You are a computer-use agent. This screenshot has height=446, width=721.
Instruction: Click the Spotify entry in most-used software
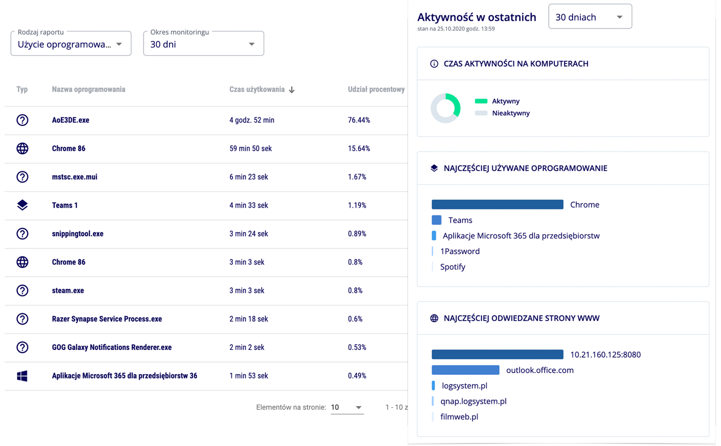pyautogui.click(x=453, y=267)
